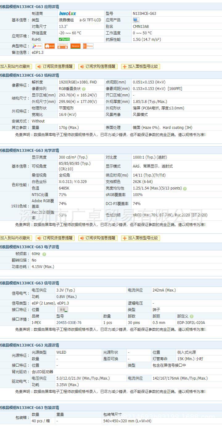Click help icon beside RGB垂直条状
Viewport: 222px width, 426px height.
pos(84,89)
